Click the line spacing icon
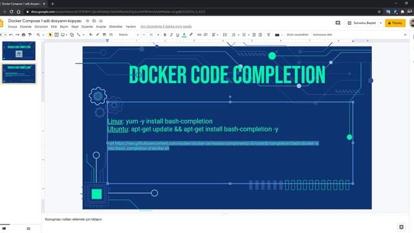 225,34
